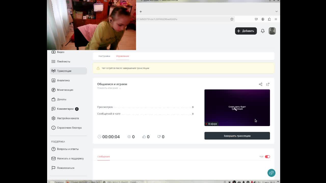Select Трансляции in the sidebar

coord(68,71)
